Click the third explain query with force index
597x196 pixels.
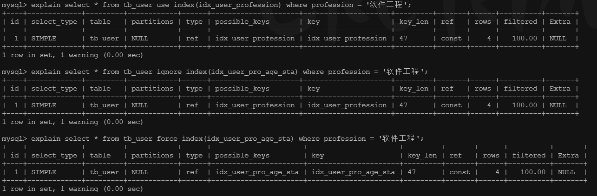(x=227, y=138)
